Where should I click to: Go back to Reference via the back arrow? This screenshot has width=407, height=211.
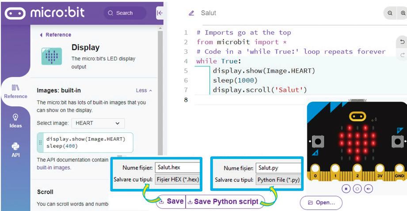coord(56,35)
